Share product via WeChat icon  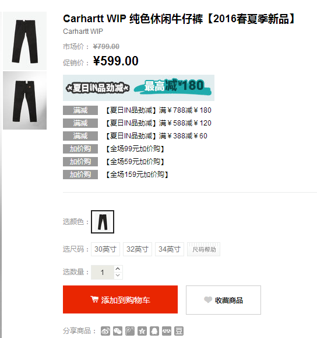(118, 331)
